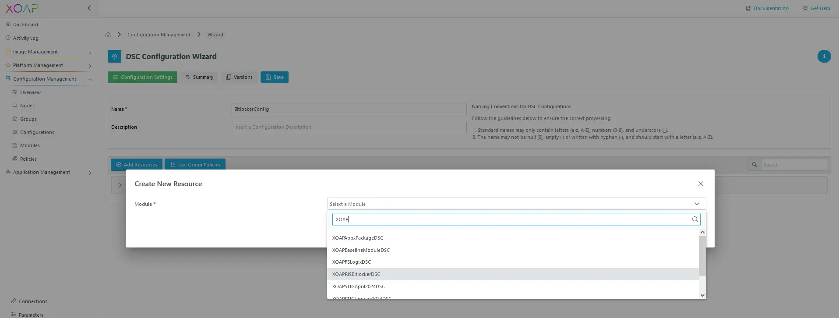Go to Nodes in the sidebar
Viewport: 839px width, 318px height.
[27, 106]
